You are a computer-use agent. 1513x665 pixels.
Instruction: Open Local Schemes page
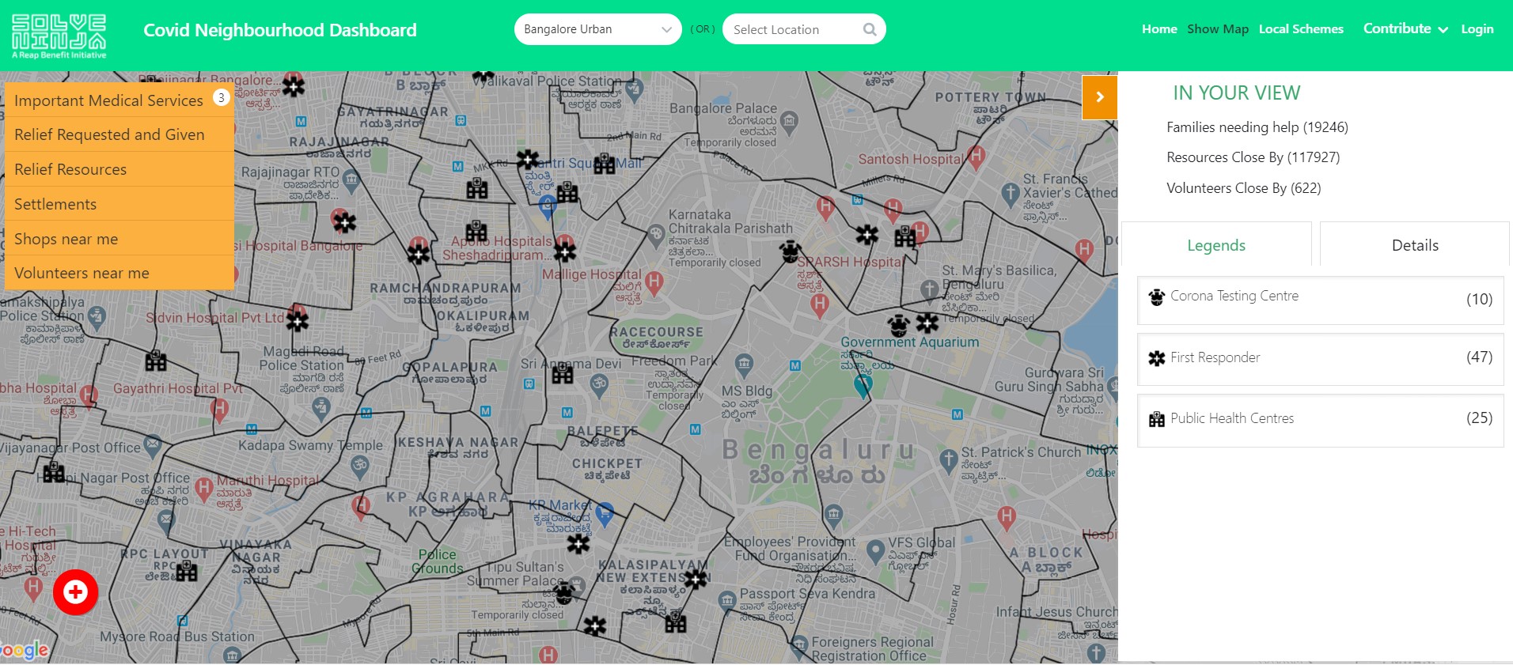1301,28
